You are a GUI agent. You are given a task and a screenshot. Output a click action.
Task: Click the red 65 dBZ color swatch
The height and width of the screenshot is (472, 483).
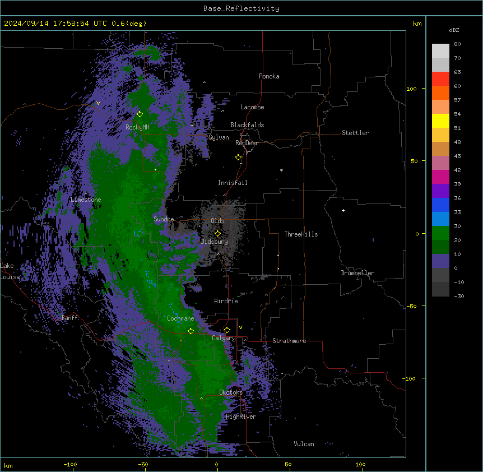coord(440,79)
